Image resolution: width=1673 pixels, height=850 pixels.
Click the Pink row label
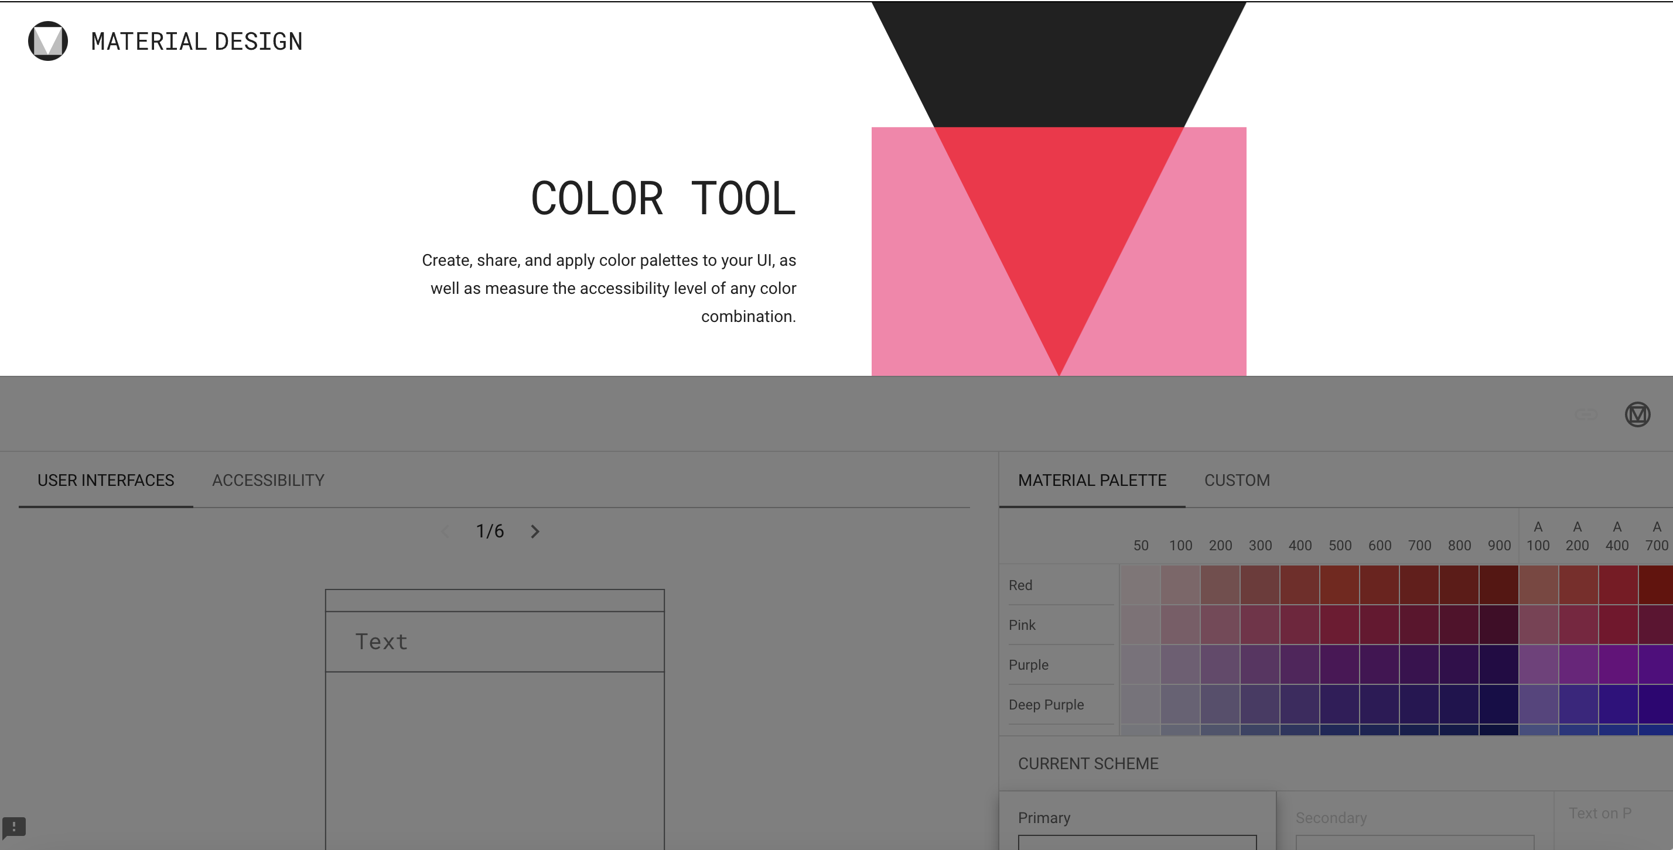coord(1022,625)
